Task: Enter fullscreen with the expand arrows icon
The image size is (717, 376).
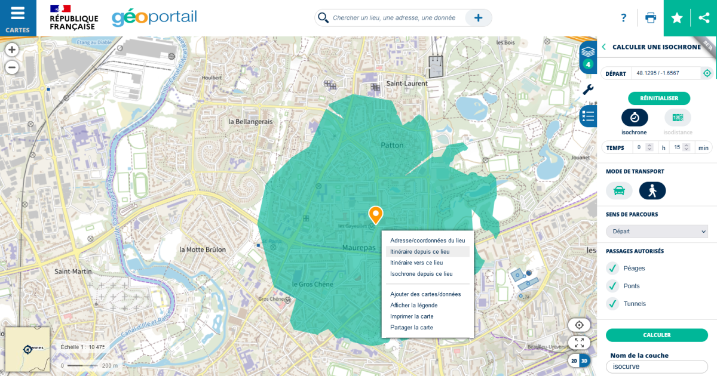Action: (x=578, y=343)
